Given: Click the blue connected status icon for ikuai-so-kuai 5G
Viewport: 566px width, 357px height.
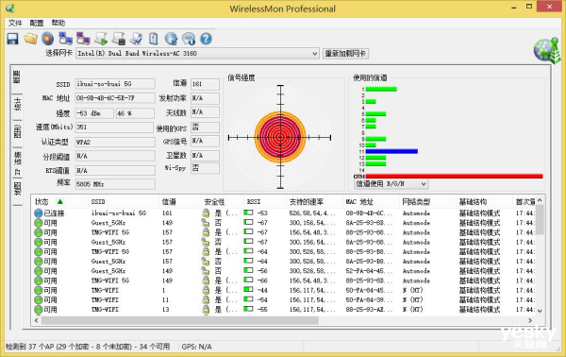Looking at the screenshot, I should (39, 213).
